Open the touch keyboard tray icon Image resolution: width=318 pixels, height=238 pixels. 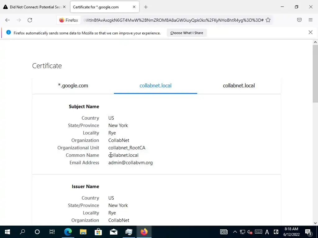click(258, 232)
